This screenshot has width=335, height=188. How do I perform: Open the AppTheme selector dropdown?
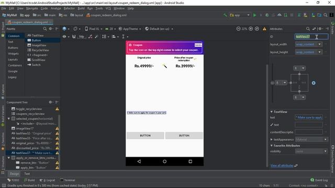coord(130,29)
